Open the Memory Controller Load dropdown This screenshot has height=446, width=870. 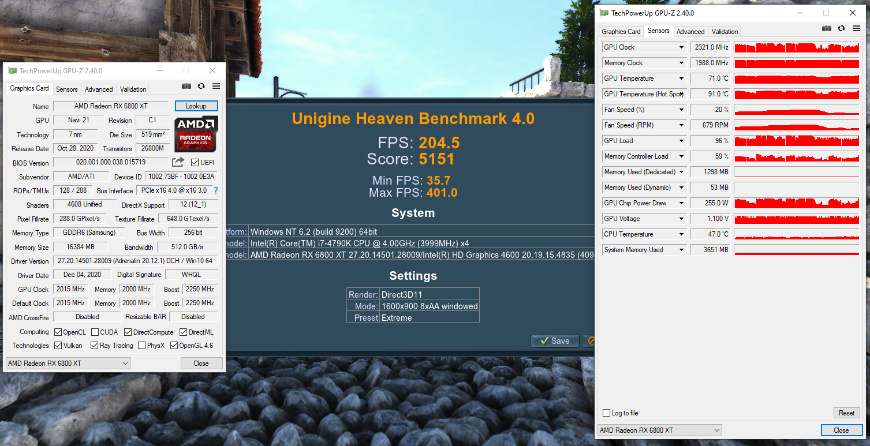pyautogui.click(x=681, y=156)
